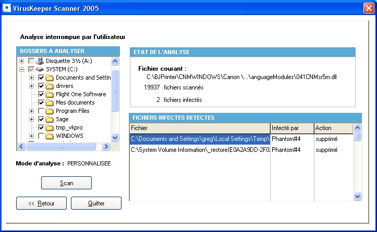The height and width of the screenshot is (232, 377).
Task: Check the Program Files checkbox
Action: click(x=41, y=111)
